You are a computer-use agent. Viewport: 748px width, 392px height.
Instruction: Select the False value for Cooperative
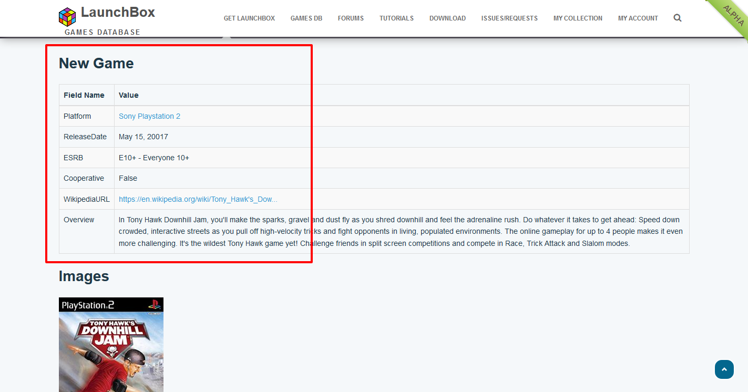pyautogui.click(x=128, y=178)
